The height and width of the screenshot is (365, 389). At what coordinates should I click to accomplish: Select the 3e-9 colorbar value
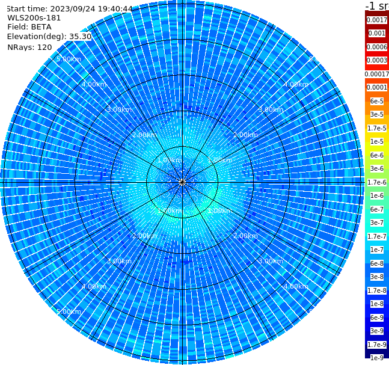click(x=377, y=331)
